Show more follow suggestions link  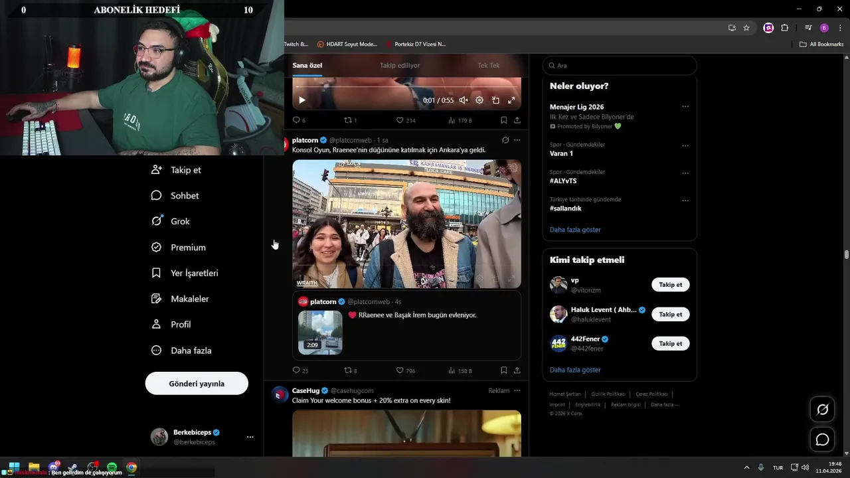coord(575,370)
